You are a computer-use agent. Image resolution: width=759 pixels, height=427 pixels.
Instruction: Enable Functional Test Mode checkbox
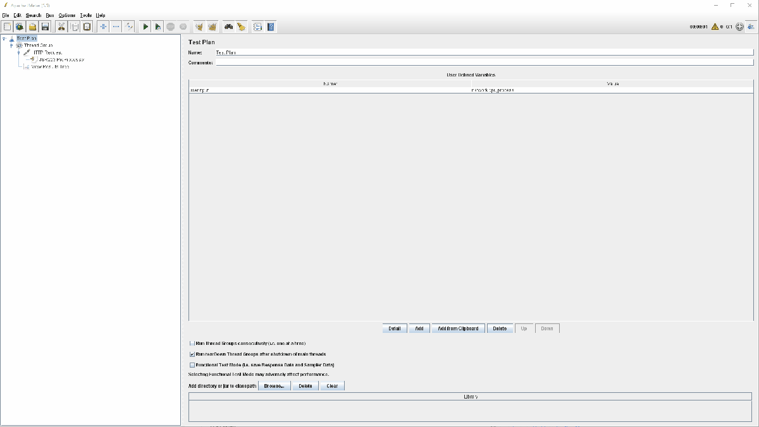[192, 364]
